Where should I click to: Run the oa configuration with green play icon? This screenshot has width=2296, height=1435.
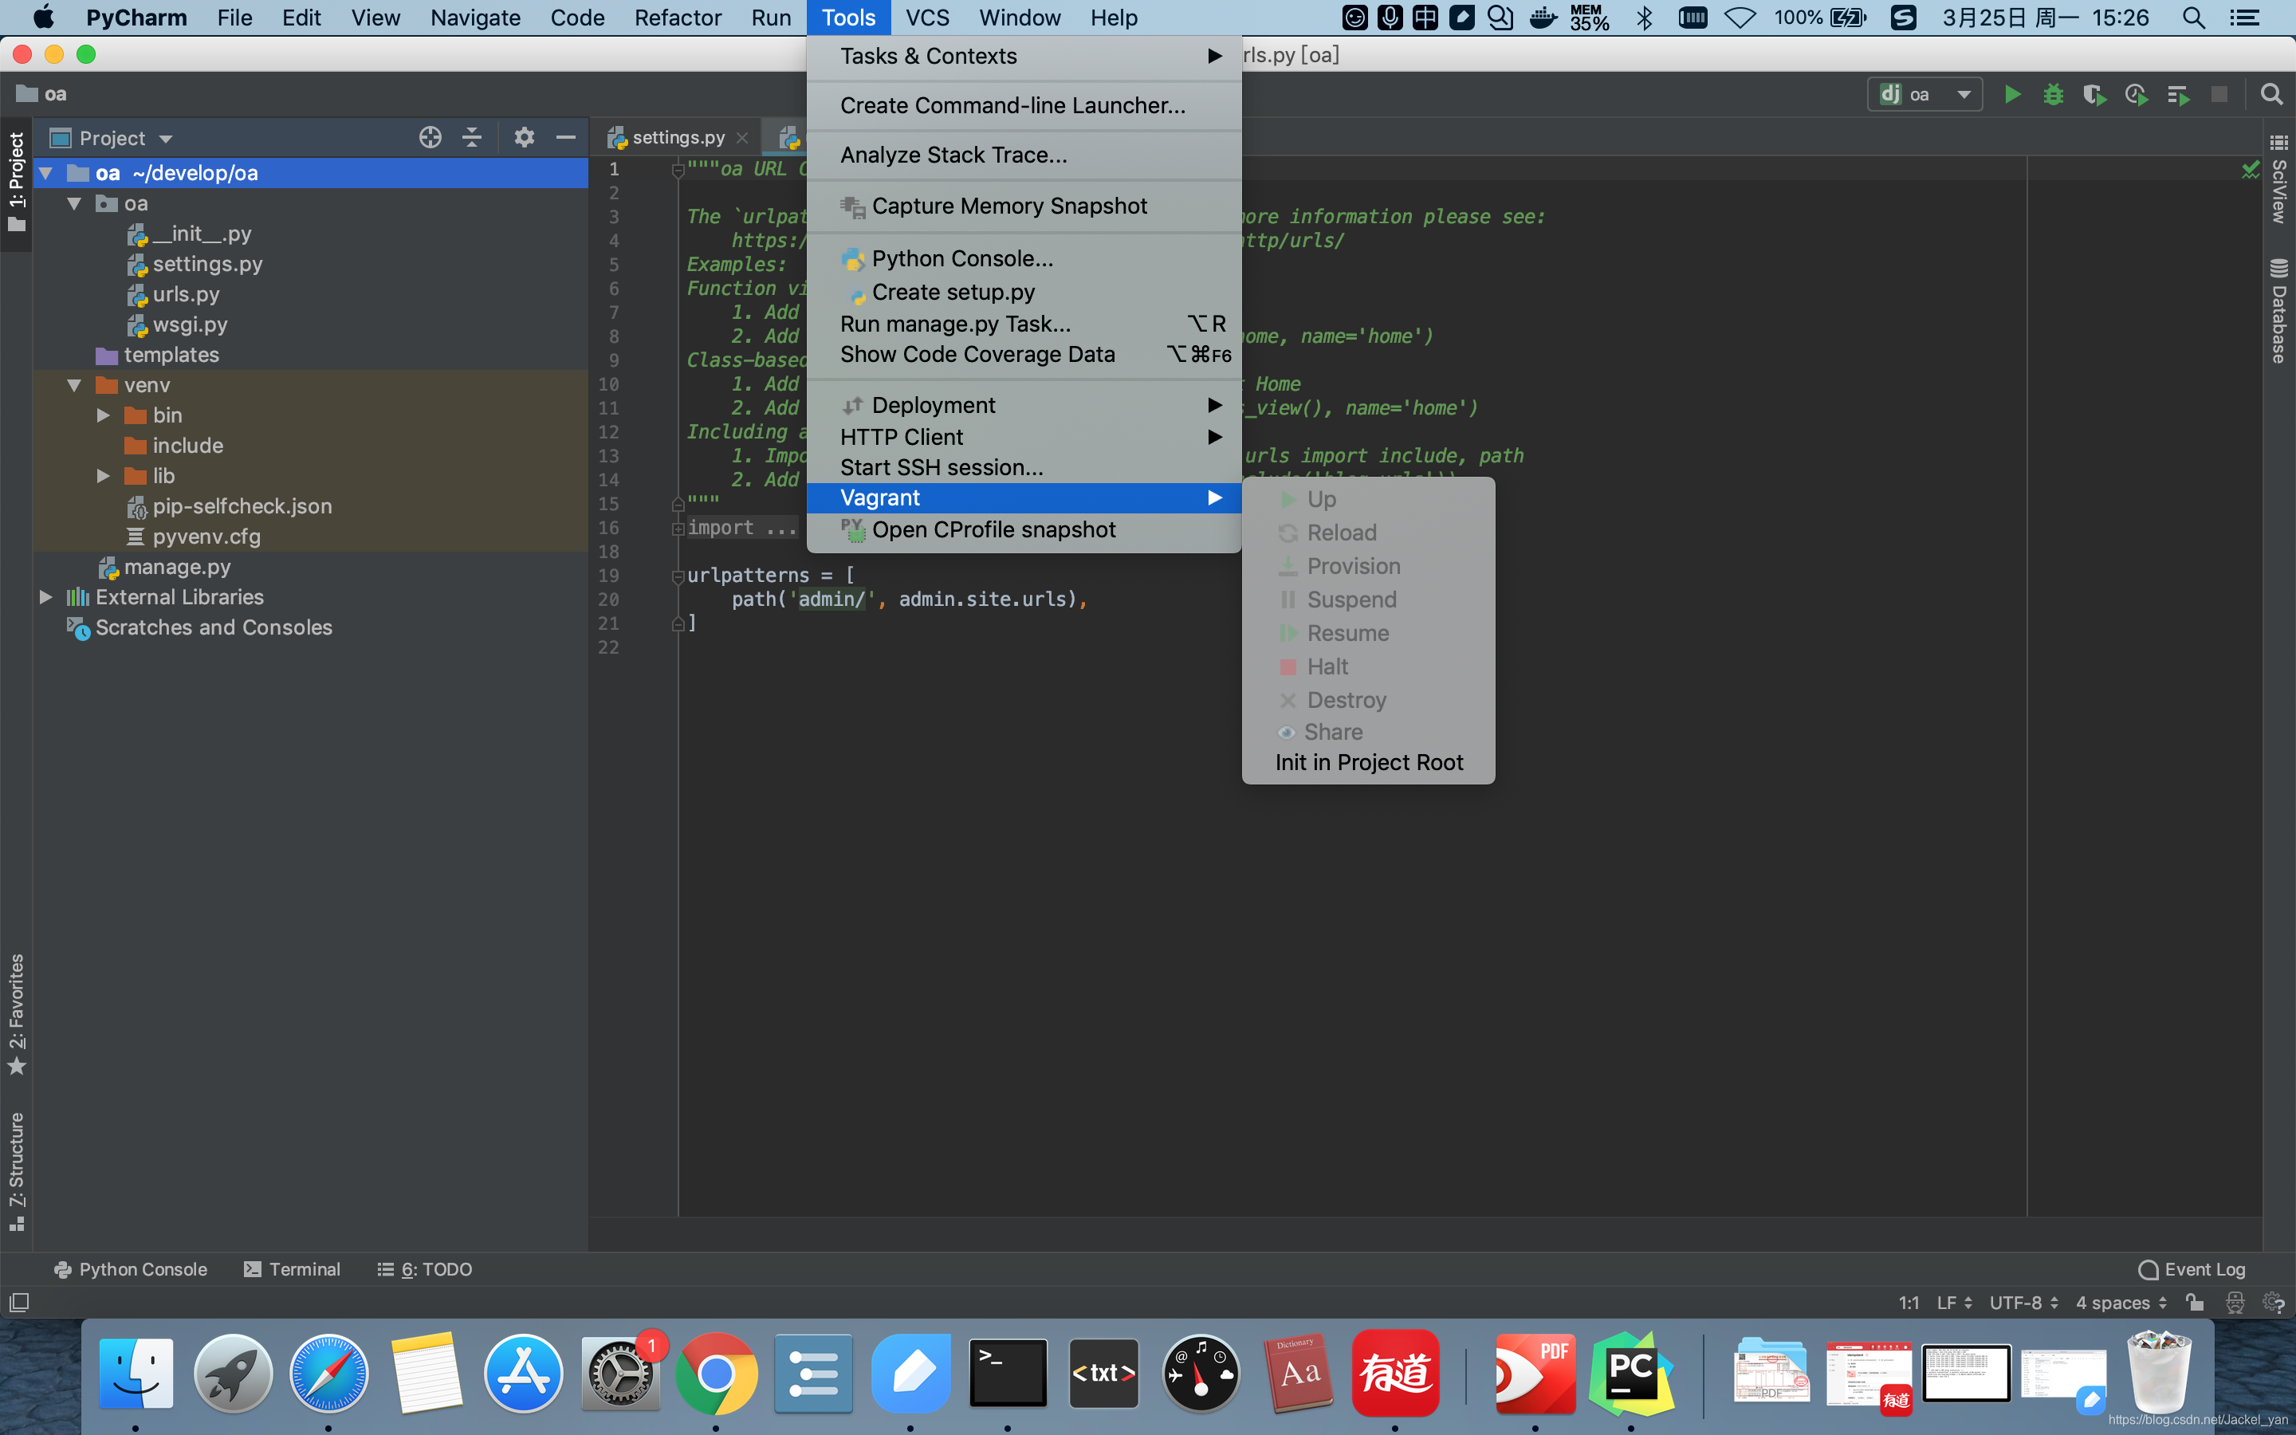click(x=2011, y=94)
